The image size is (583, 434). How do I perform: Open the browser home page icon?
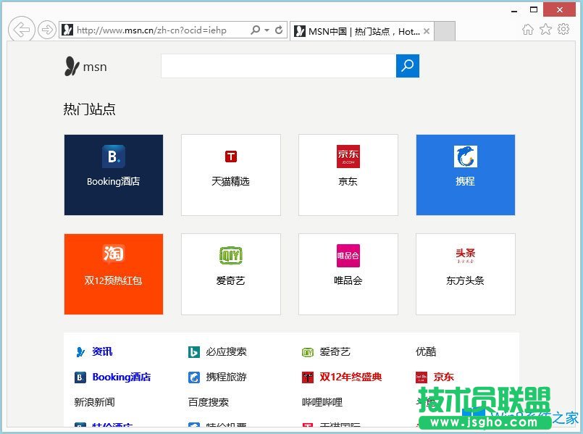coord(528,29)
